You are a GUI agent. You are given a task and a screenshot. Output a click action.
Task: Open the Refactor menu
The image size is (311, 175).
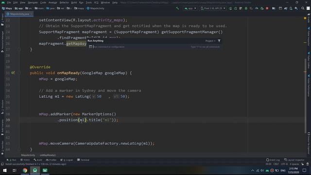point(64,2)
